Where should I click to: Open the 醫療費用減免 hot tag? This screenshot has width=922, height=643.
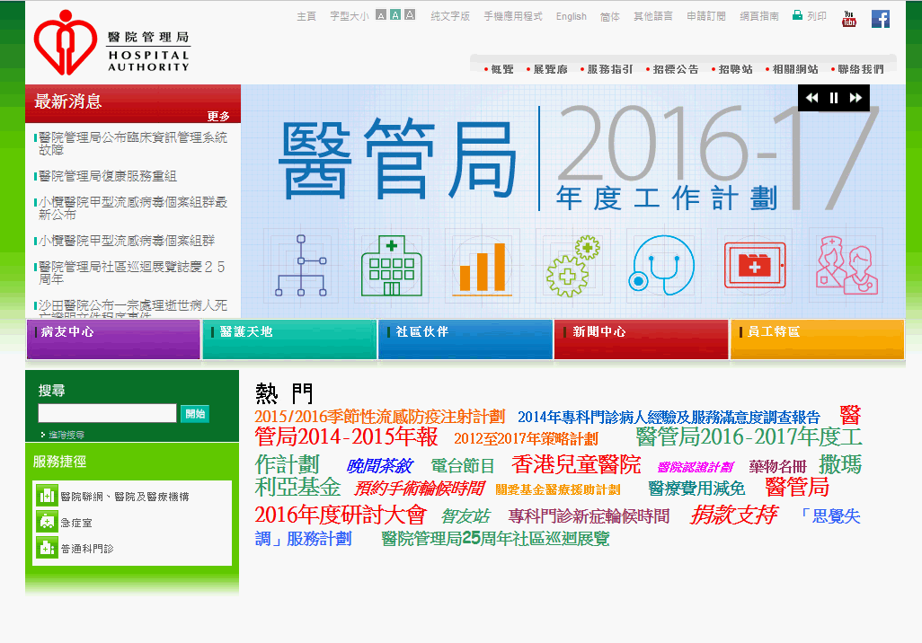pyautogui.click(x=696, y=489)
